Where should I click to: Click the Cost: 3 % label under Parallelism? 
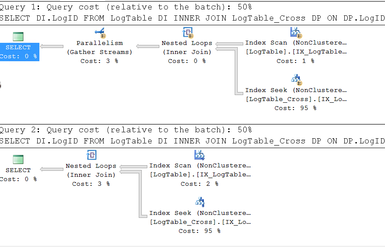(x=99, y=61)
